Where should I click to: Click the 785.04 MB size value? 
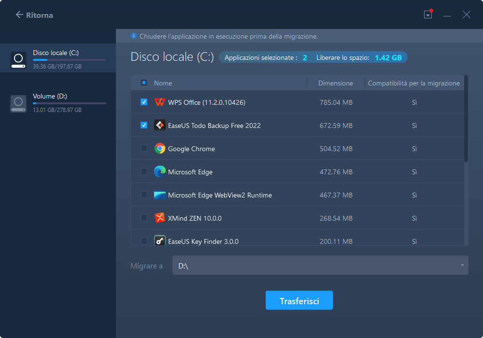(x=336, y=102)
